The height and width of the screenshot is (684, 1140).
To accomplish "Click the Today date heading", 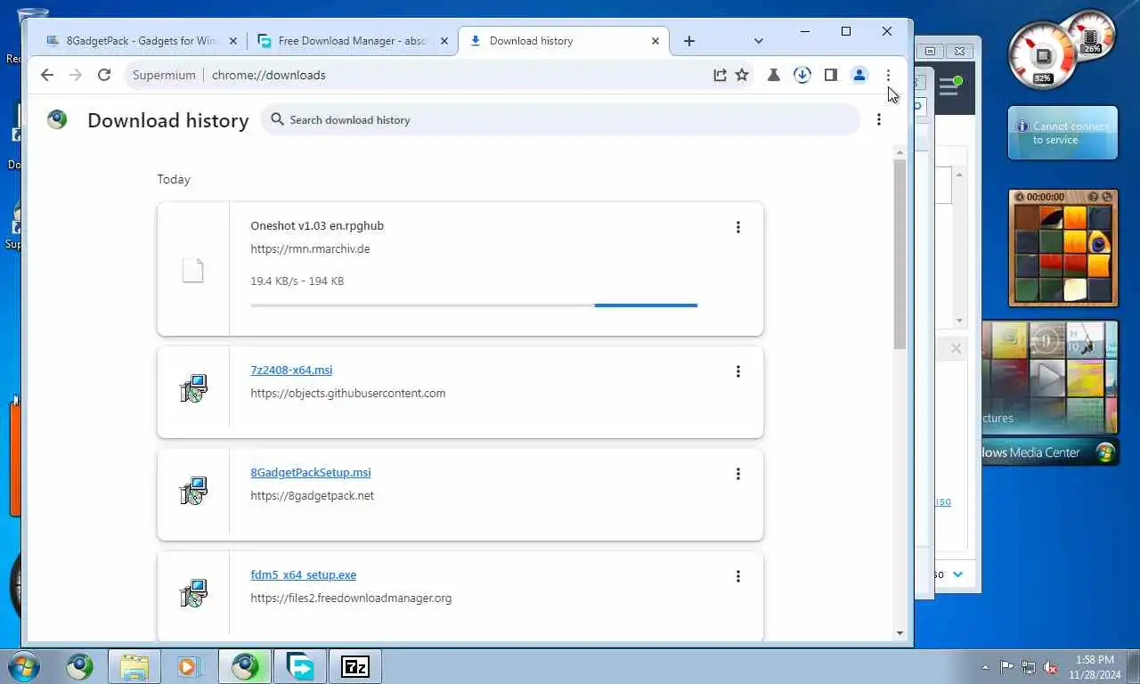I will tap(174, 179).
